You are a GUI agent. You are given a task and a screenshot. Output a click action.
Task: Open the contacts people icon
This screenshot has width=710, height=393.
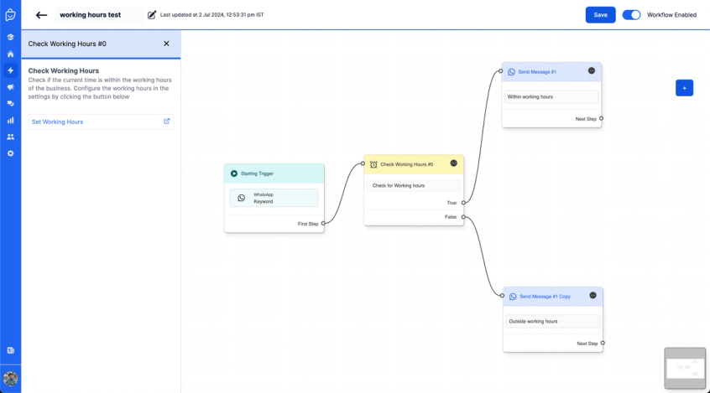pos(10,137)
